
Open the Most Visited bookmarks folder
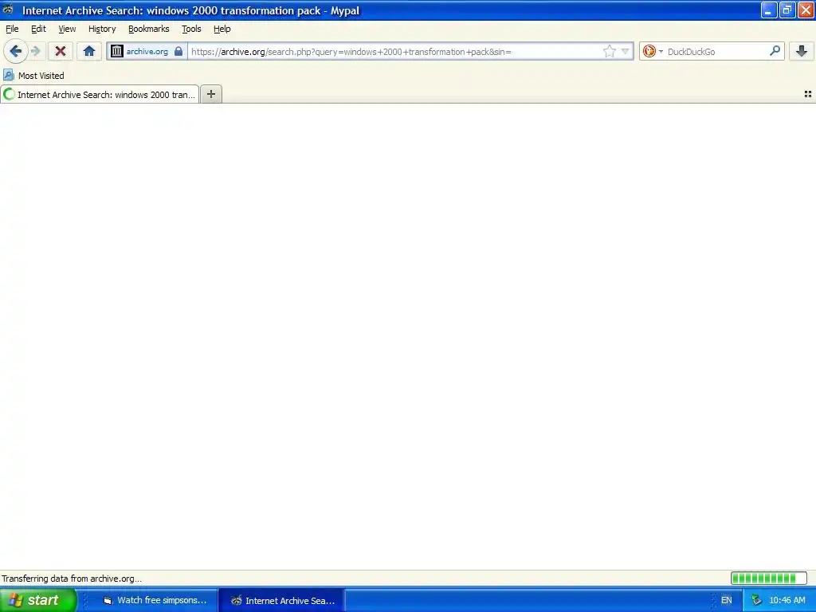(33, 76)
